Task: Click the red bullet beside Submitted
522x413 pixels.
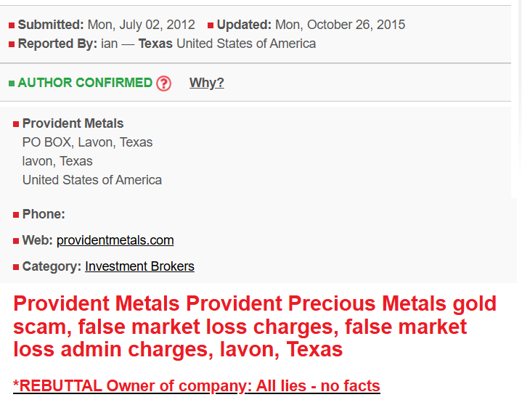Action: pos(12,25)
